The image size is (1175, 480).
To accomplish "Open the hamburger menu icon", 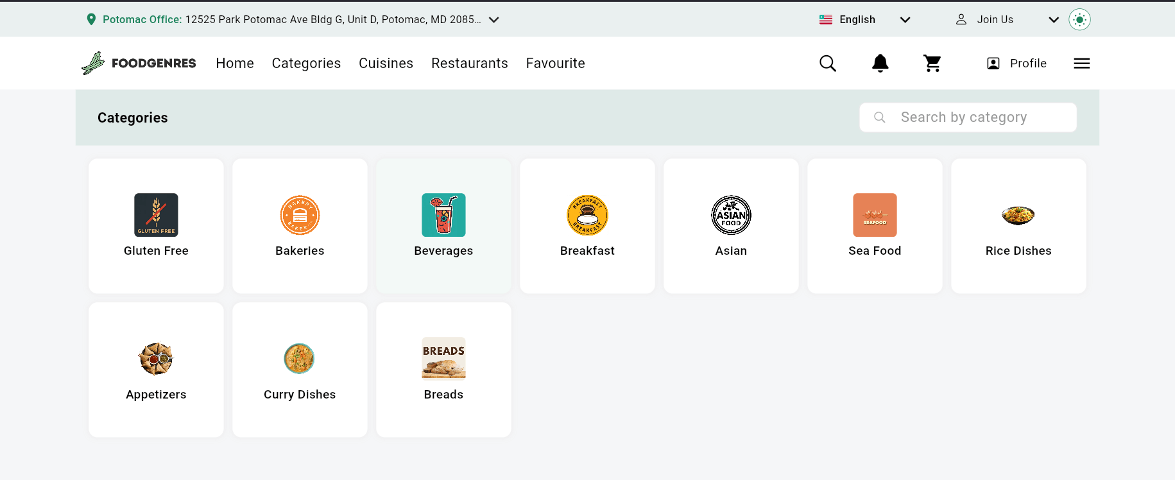I will click(1082, 64).
